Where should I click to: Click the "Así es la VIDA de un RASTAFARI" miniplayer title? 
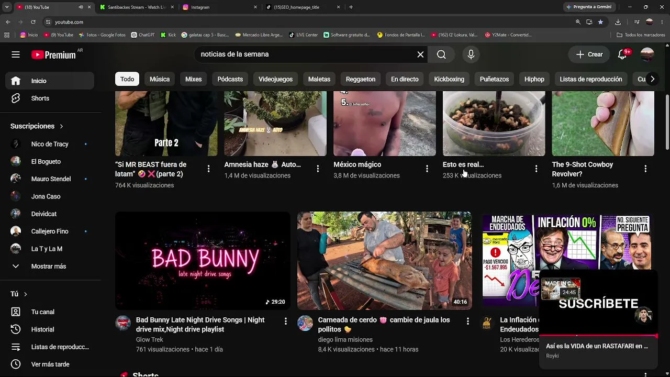click(x=597, y=346)
